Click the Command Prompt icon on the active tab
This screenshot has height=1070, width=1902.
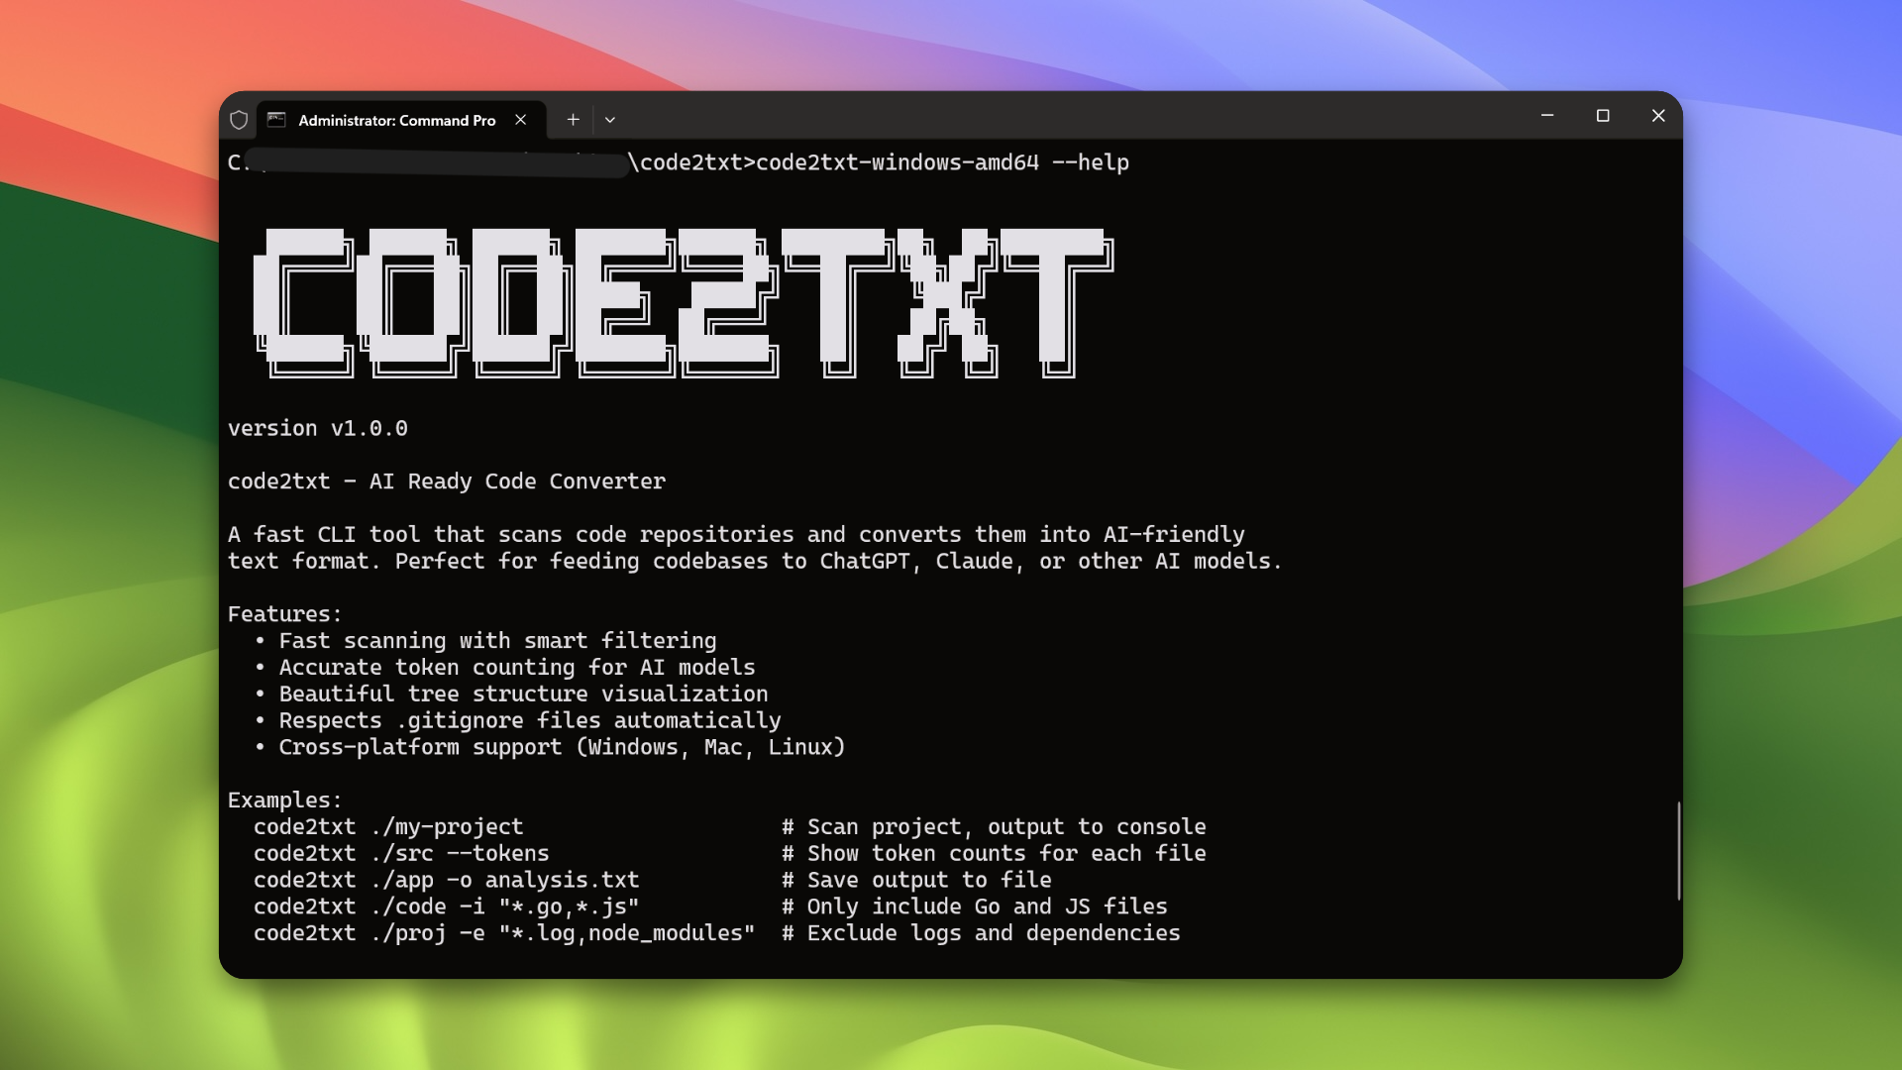[274, 119]
